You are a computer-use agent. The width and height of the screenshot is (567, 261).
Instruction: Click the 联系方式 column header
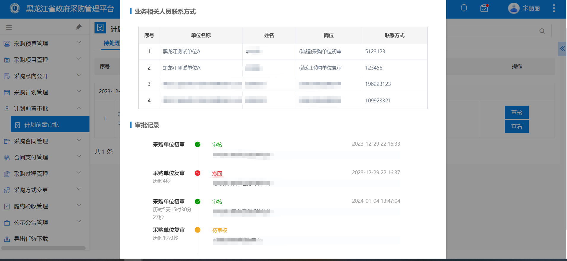tap(395, 35)
